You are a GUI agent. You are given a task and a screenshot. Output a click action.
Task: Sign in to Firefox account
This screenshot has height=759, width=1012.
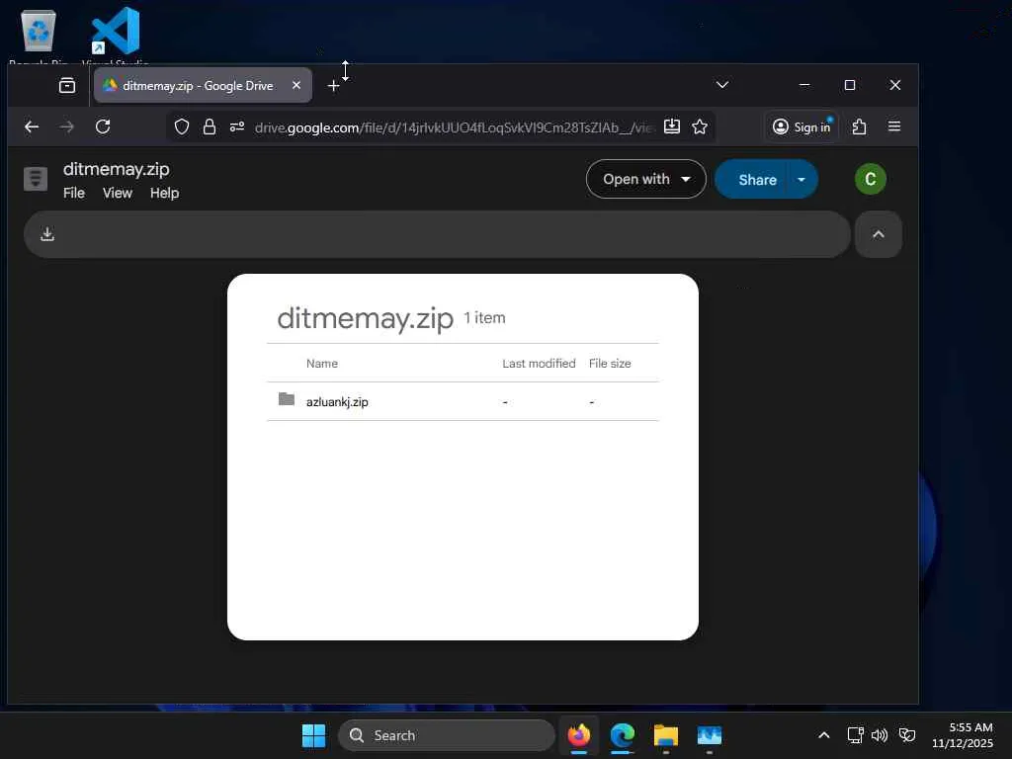[x=801, y=126]
